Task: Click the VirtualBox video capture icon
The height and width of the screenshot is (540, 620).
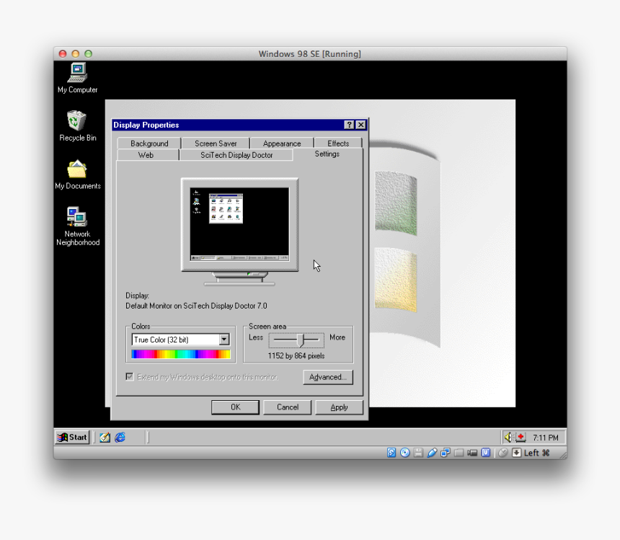Action: coord(472,453)
